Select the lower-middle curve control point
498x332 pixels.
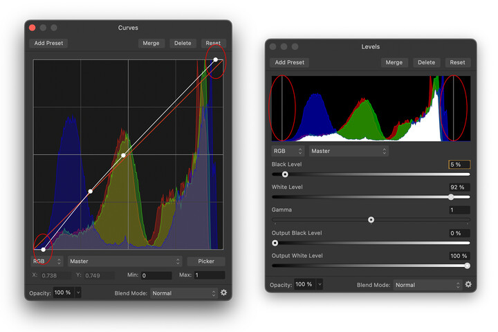[91, 192]
